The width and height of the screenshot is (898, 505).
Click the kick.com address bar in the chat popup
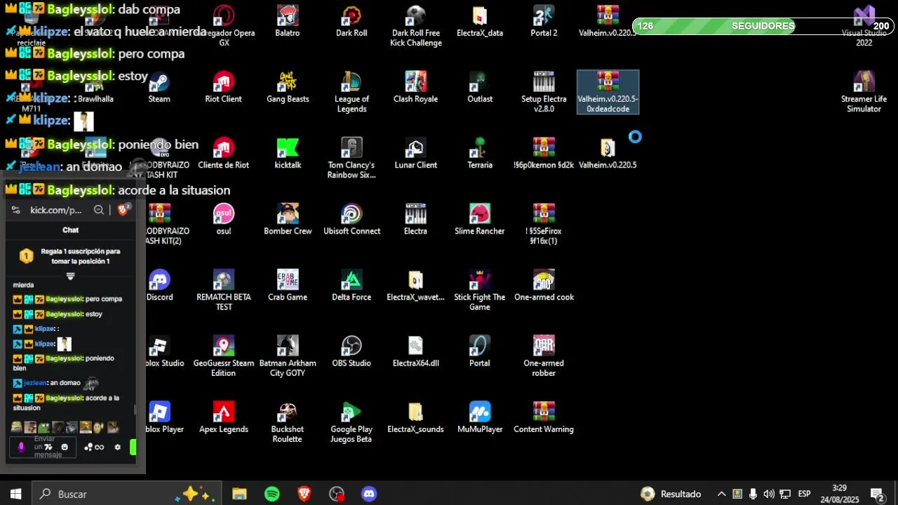click(x=56, y=210)
